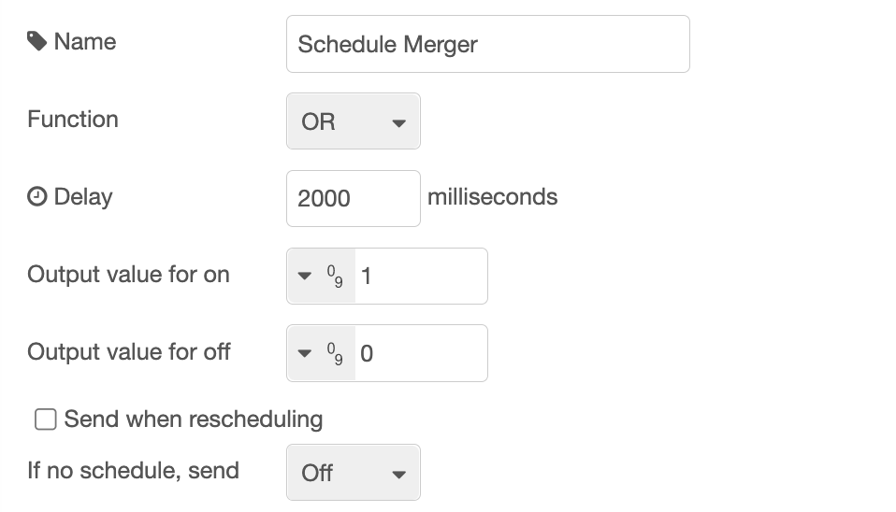Open the If no schedule dropdown

(354, 473)
